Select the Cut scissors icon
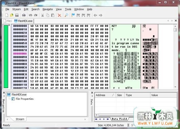180x129 pixels. [42, 15]
